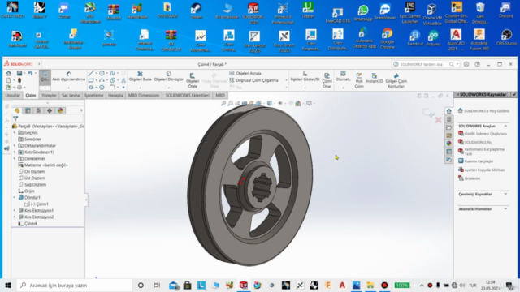Collapse the Döndür1 feature node

click(x=15, y=198)
